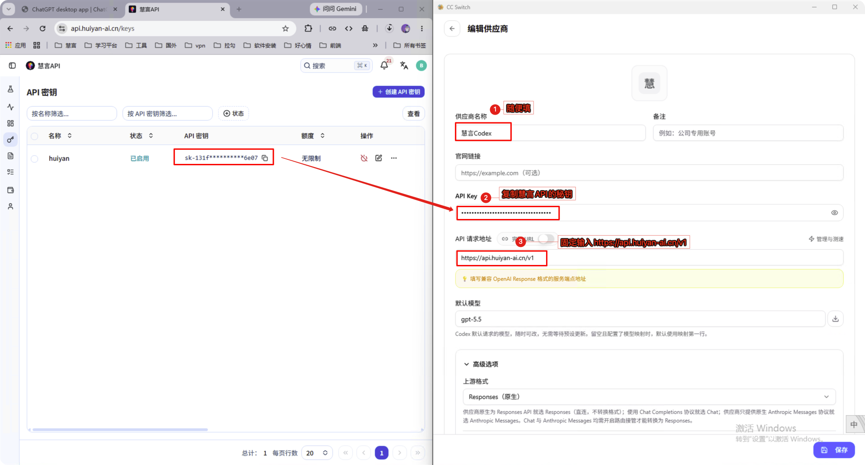This screenshot has width=865, height=465.
Task: Open the 所有书签 folder
Action: pyautogui.click(x=410, y=45)
